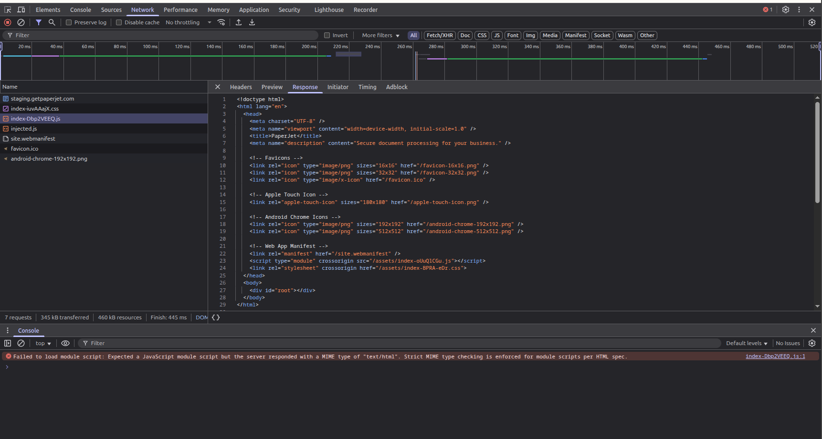Screen dimensions: 822x439
Task: Focus the console Filter input field
Action: (x=399, y=343)
